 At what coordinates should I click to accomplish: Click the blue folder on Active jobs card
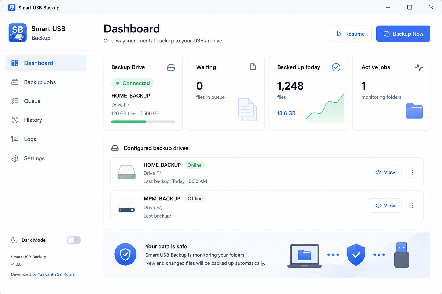(414, 111)
